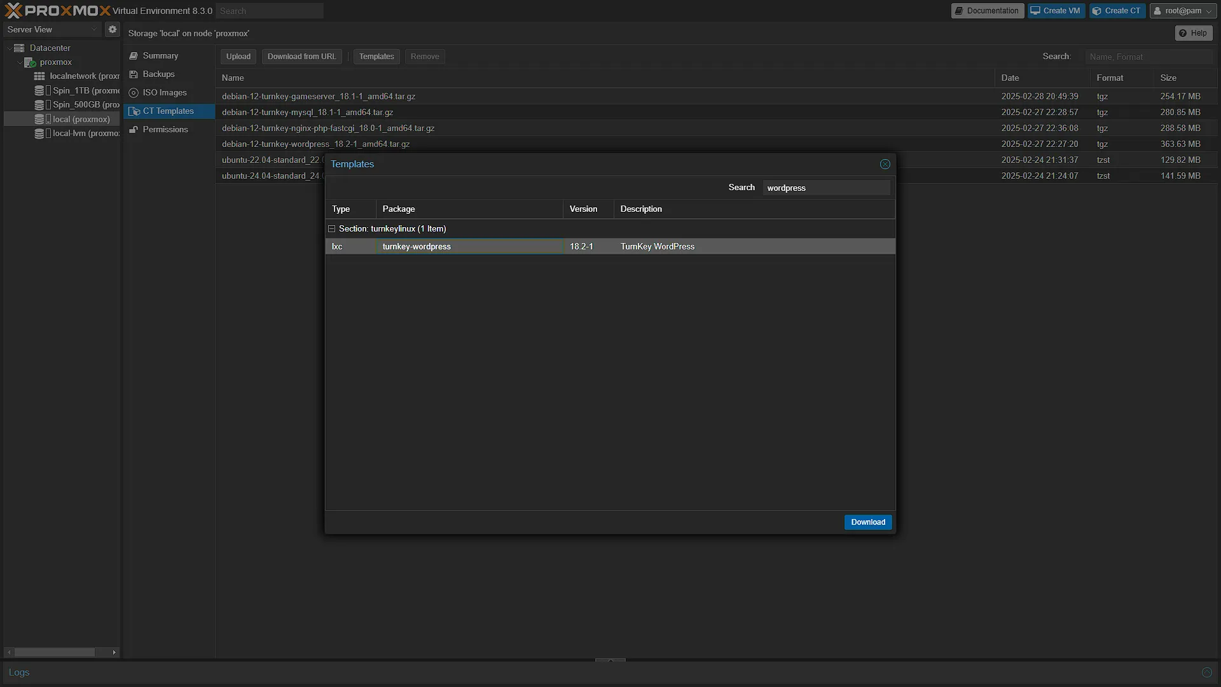Collapse the turnkeylinux section
Image resolution: width=1221 pixels, height=687 pixels.
pyautogui.click(x=331, y=228)
